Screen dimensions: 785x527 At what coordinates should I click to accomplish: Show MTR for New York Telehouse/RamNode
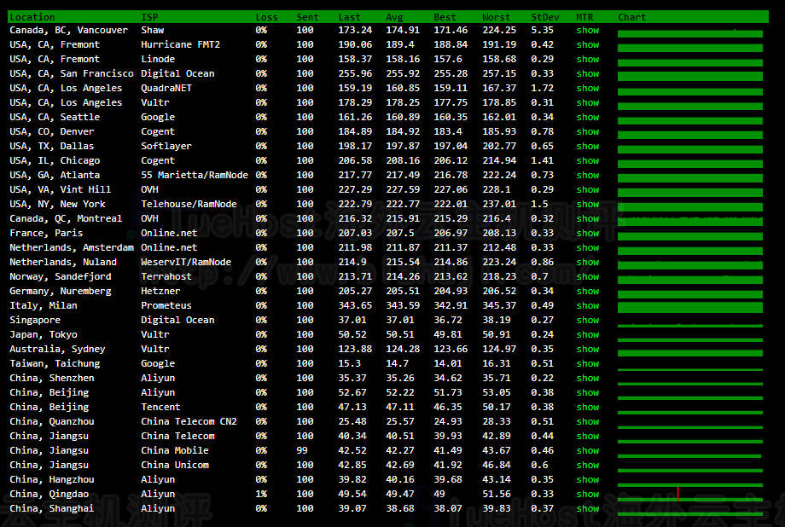(587, 204)
